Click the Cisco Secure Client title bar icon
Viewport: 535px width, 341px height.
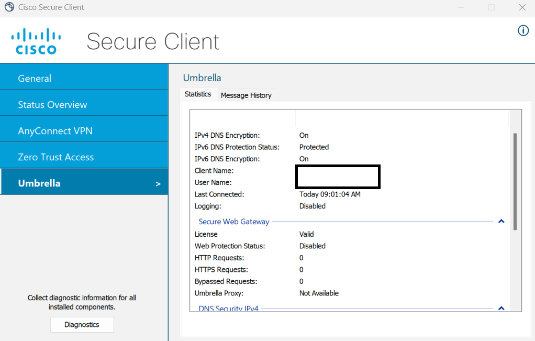[x=9, y=7]
